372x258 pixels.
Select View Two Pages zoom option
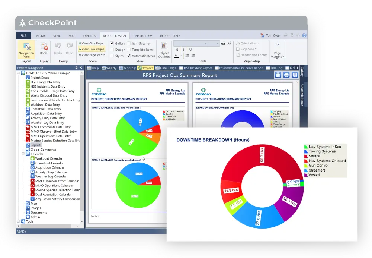[92, 49]
